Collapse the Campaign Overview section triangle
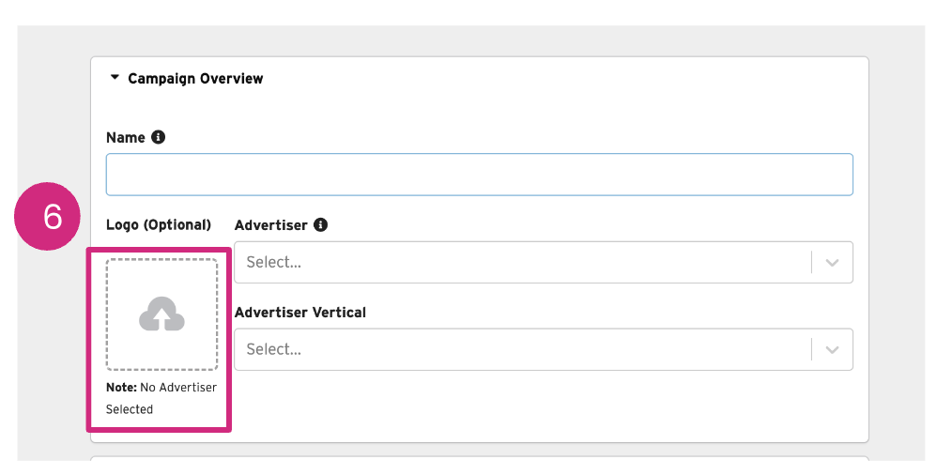The image size is (952, 475). [x=115, y=78]
